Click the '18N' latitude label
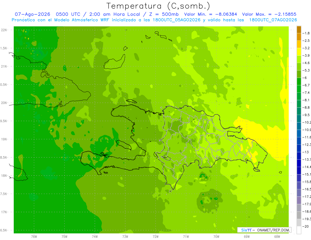The height and width of the screenshot is (240, 311). click(x=4, y=176)
